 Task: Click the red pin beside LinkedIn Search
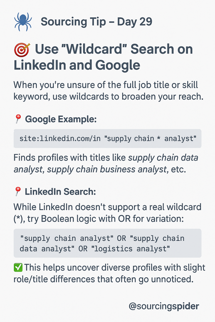click(18, 191)
